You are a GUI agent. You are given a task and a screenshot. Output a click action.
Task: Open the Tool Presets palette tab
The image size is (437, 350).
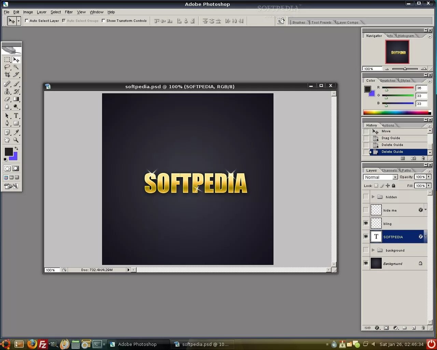tap(321, 22)
